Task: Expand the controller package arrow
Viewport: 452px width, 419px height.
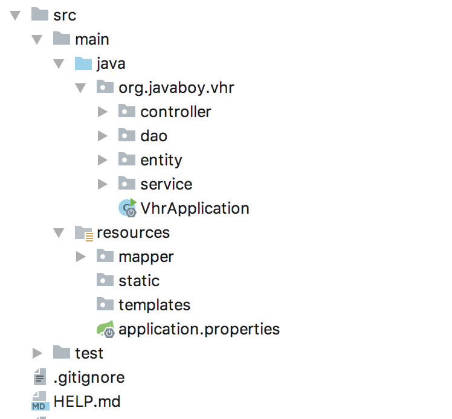Action: tap(102, 112)
